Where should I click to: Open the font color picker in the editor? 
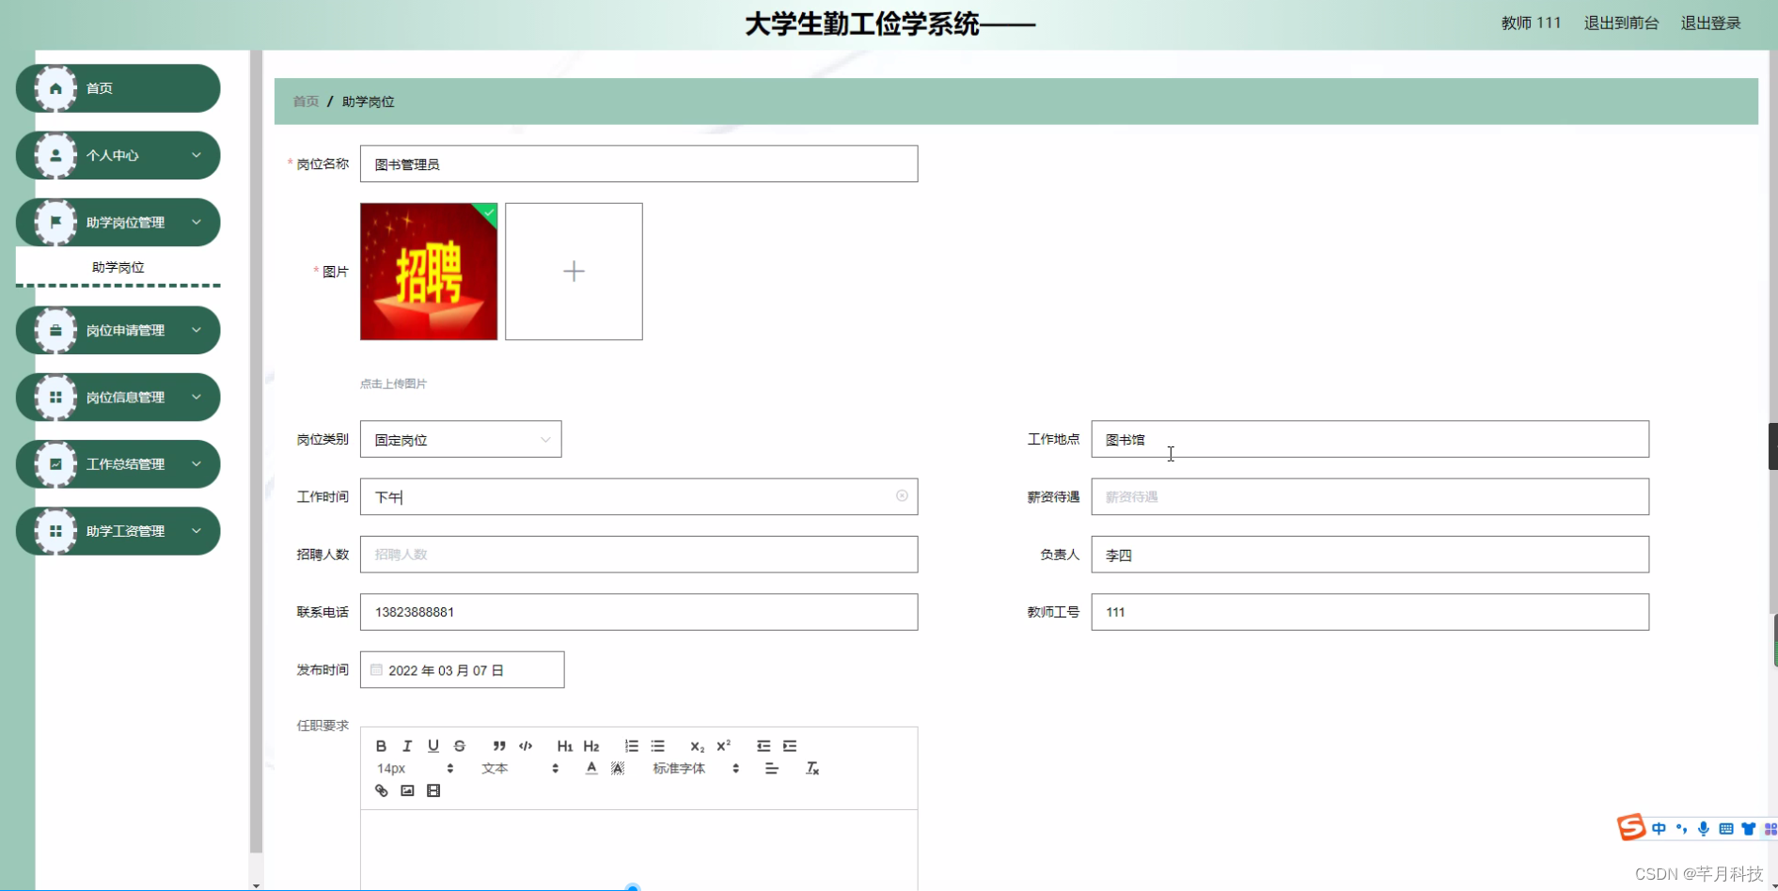pyautogui.click(x=590, y=768)
